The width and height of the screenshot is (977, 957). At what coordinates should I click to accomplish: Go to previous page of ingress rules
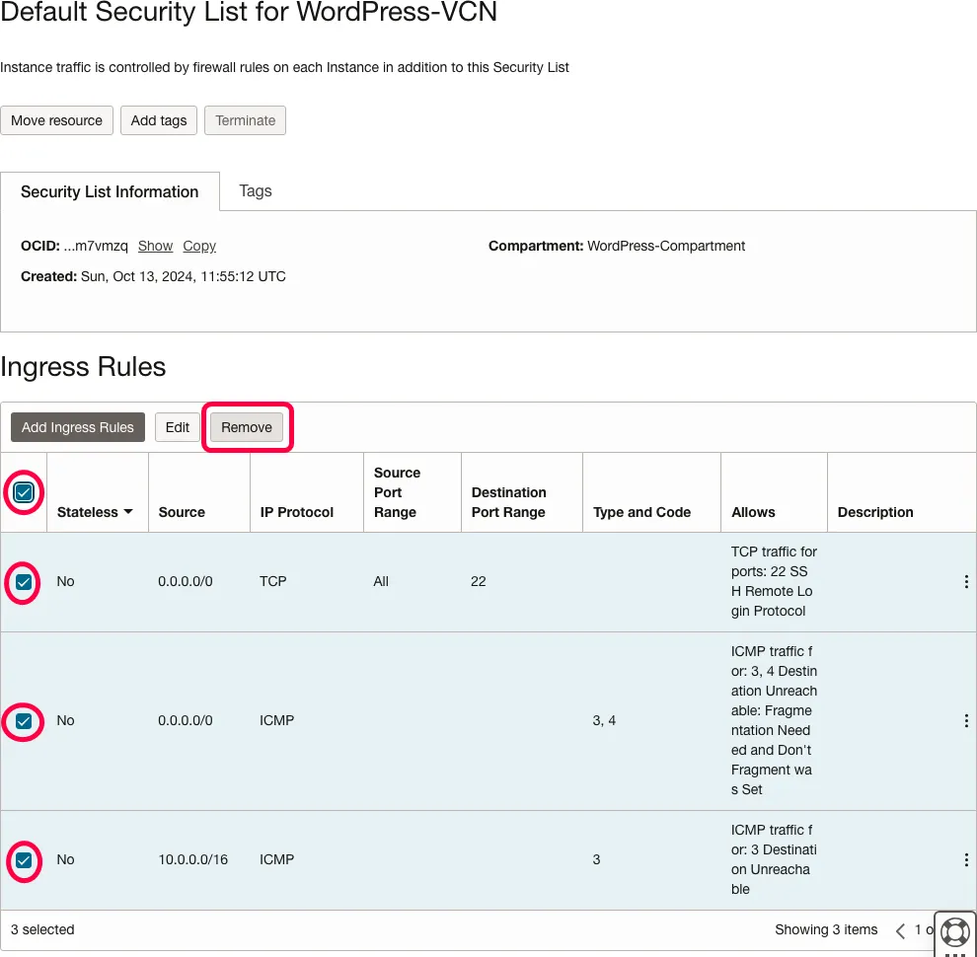pyautogui.click(x=900, y=930)
